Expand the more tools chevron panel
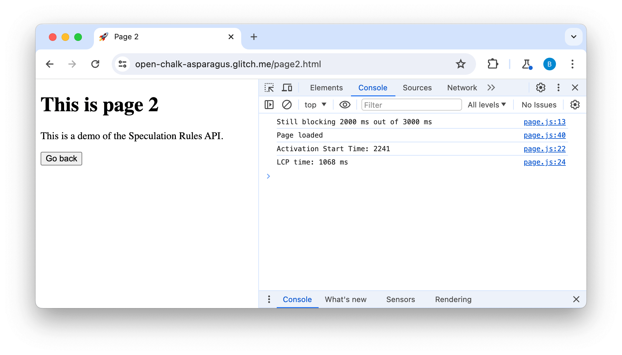The image size is (622, 355). point(491,87)
